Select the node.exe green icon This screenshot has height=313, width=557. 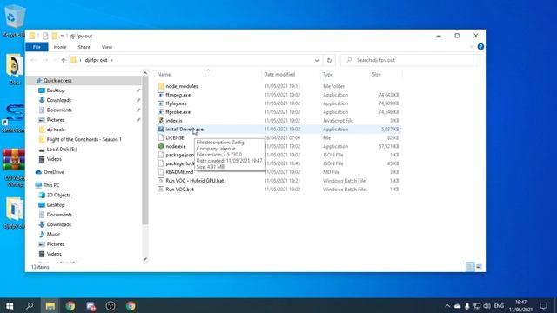[x=161, y=146]
